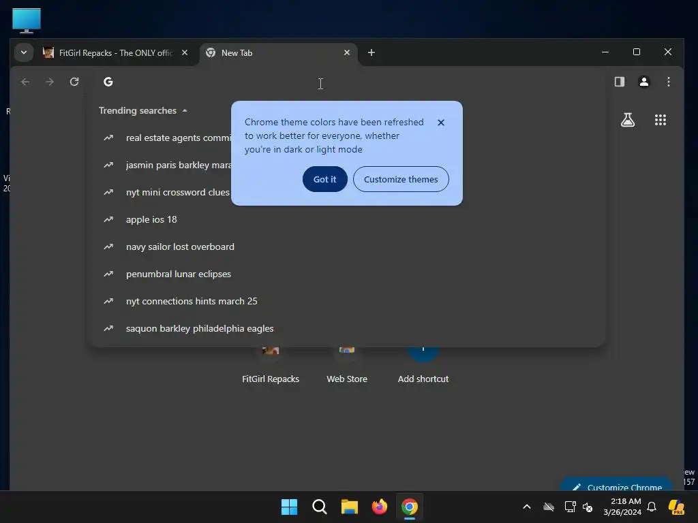
Task: Select suggestion jasmin paris barkley
Action: click(347, 165)
